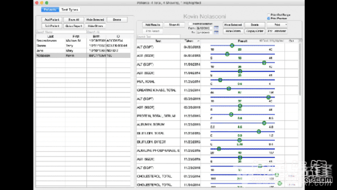The width and height of the screenshot is (337, 190).
Task: Switch to the Test Types tab
Action: click(x=70, y=9)
